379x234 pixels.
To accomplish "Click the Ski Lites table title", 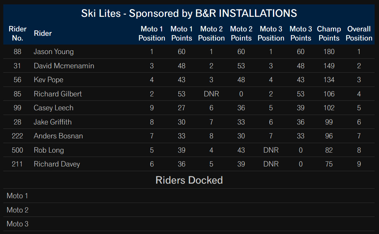I will [189, 13].
